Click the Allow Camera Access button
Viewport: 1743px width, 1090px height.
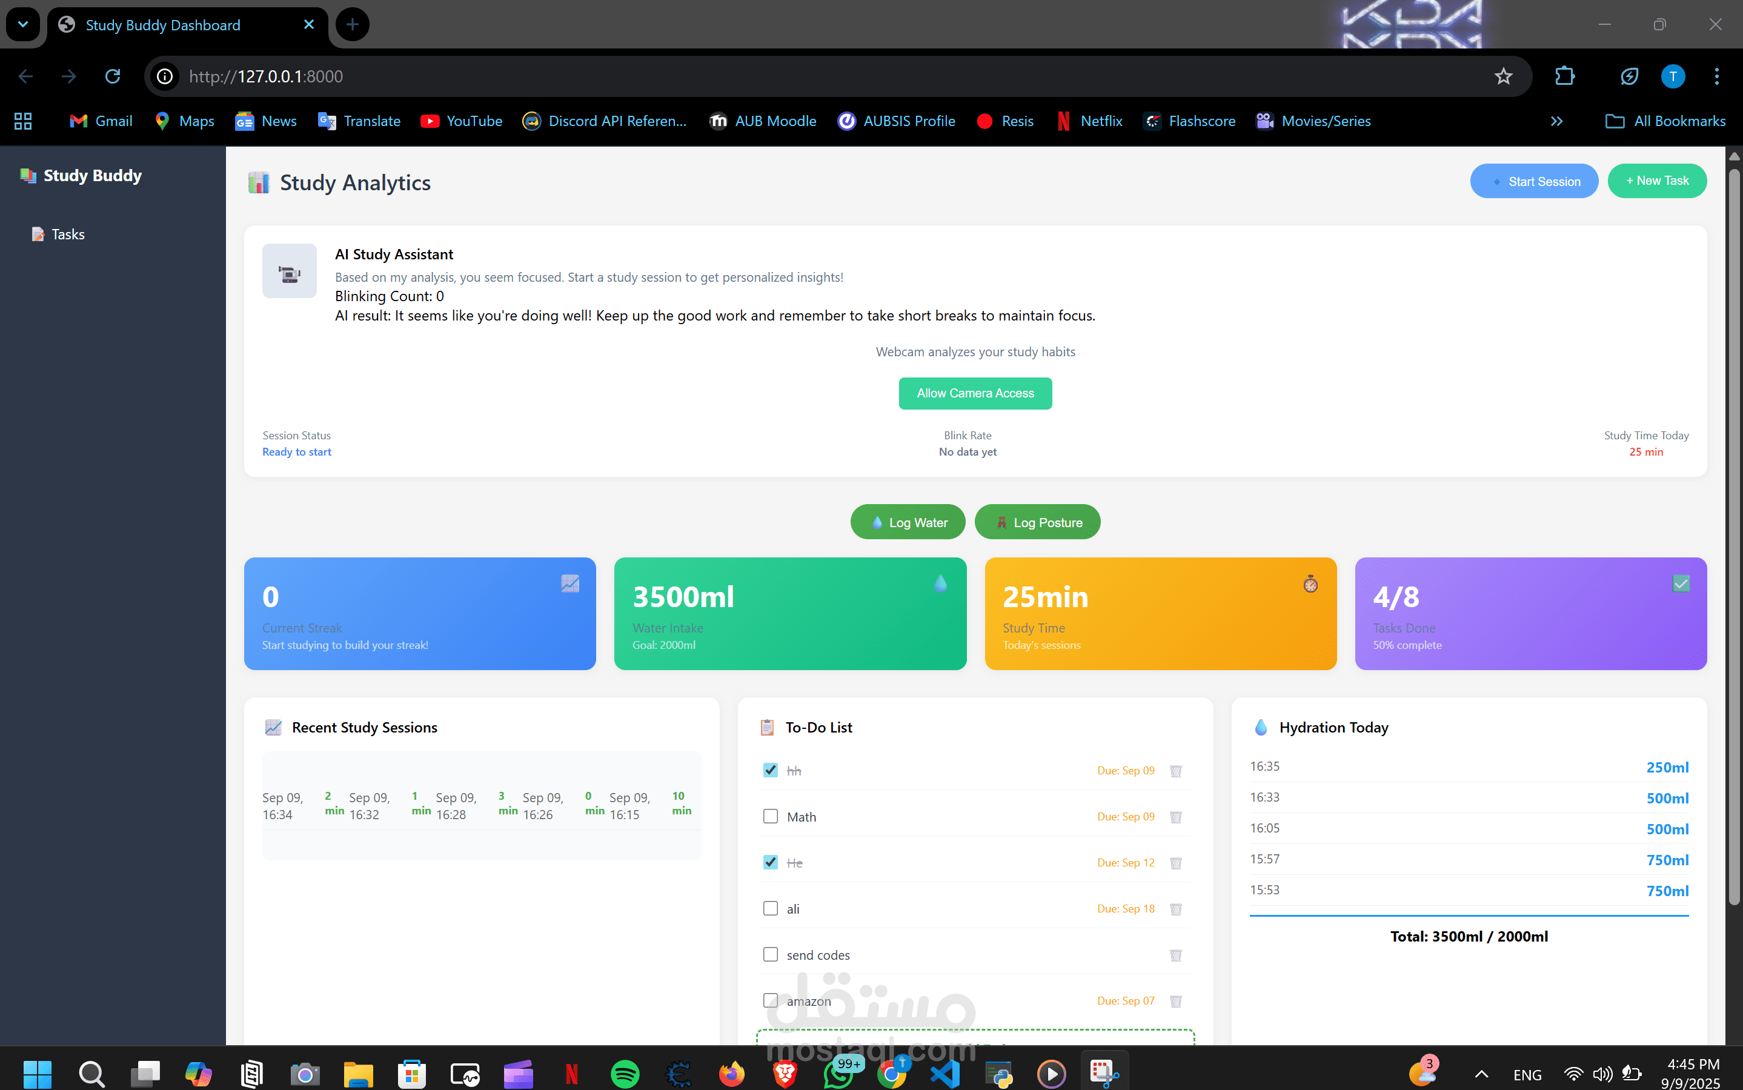click(975, 394)
